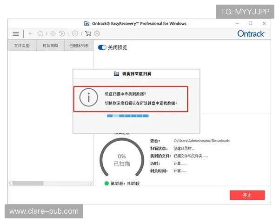This screenshot has width=279, height=223.
Task: Click the 0% scan progress gauge
Action: [122, 157]
